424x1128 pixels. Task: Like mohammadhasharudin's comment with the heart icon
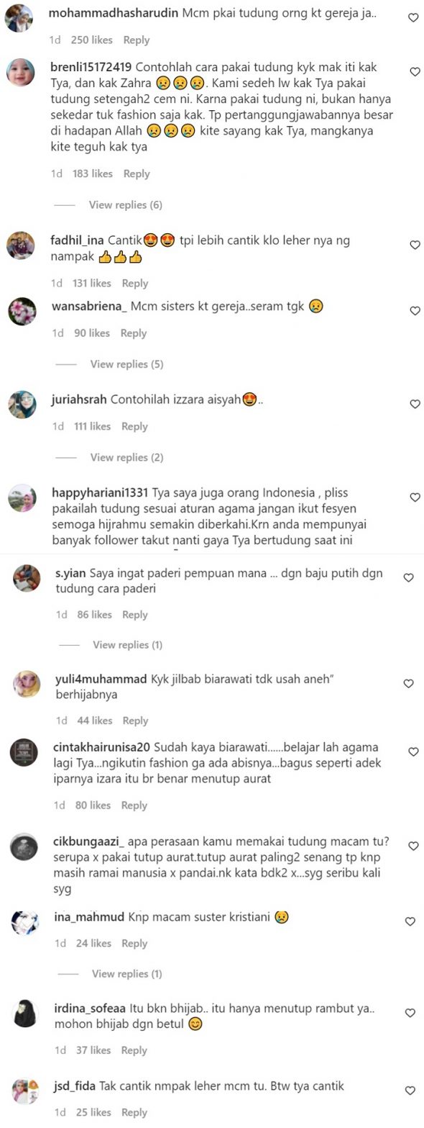coord(413,18)
